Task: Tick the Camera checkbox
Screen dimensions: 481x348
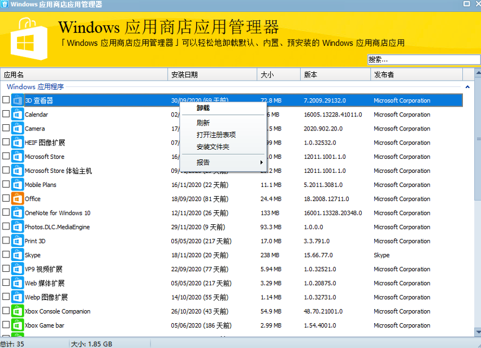Action: (6, 128)
